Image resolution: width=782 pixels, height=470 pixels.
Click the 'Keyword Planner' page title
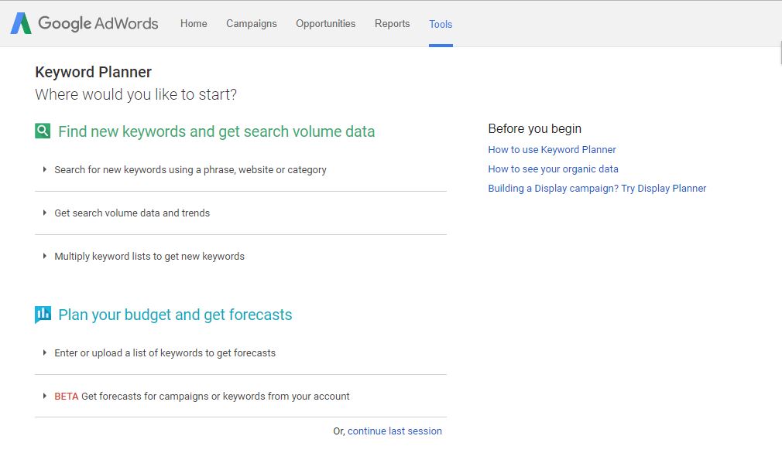(x=93, y=72)
